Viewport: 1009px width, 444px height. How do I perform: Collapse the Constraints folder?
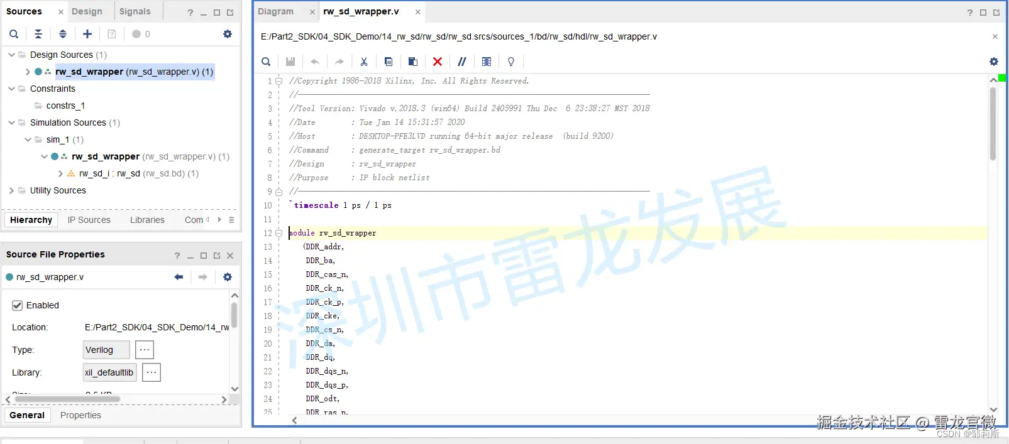pyautogui.click(x=11, y=89)
